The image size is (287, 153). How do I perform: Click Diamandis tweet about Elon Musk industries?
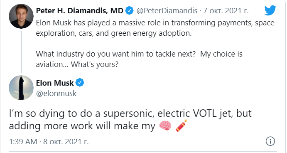[155, 44]
